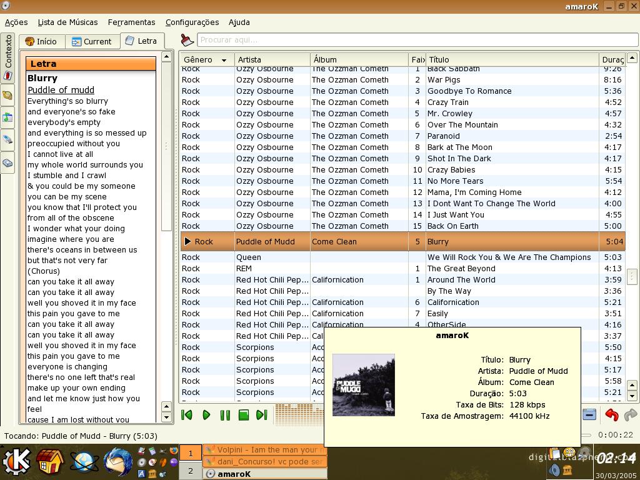This screenshot has width=640, height=480.
Task: Click the red undo arrow icon
Action: point(611,415)
